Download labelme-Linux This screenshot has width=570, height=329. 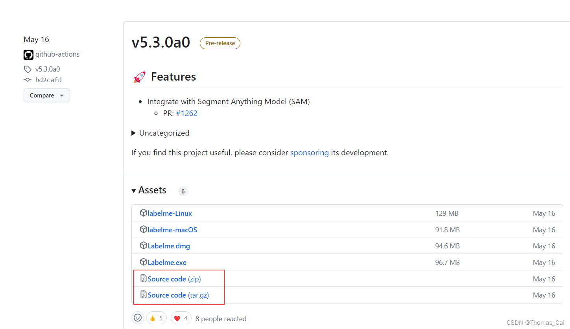[x=170, y=213]
